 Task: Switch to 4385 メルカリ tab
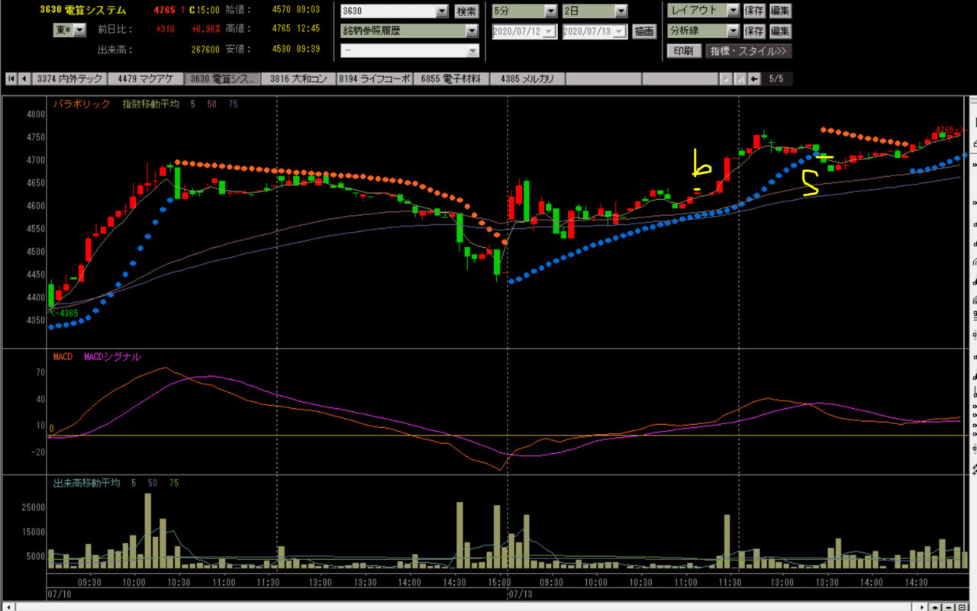pos(527,79)
